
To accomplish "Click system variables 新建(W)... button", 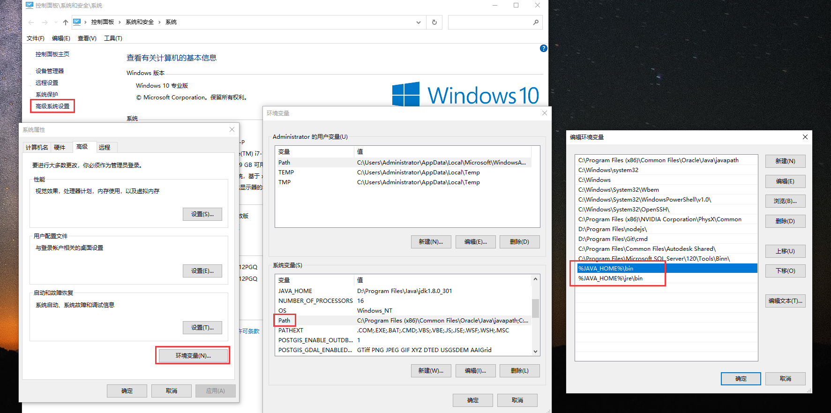I will (431, 371).
